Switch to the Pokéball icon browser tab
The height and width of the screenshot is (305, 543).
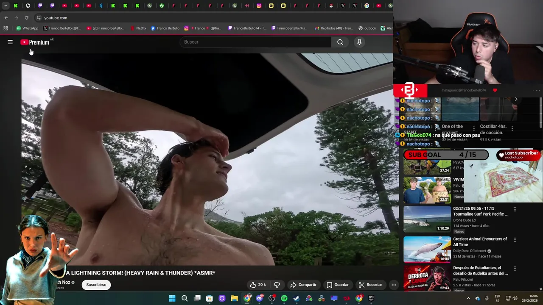pos(331,6)
